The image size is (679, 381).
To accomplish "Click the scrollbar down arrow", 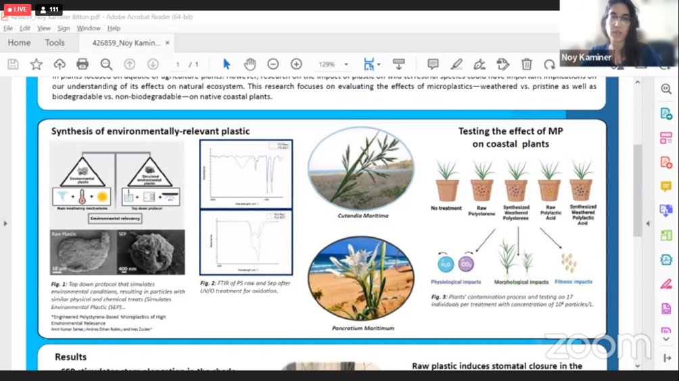I will point(638,365).
